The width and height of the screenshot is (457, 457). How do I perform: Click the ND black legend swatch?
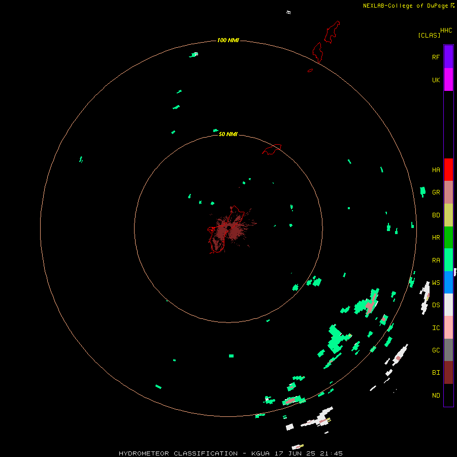(x=448, y=395)
